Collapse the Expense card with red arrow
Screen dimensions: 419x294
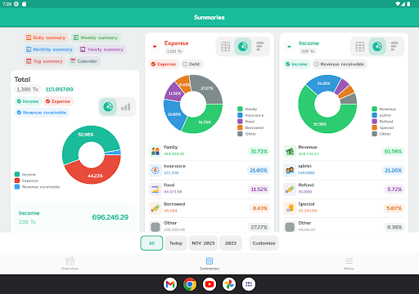tap(155, 47)
